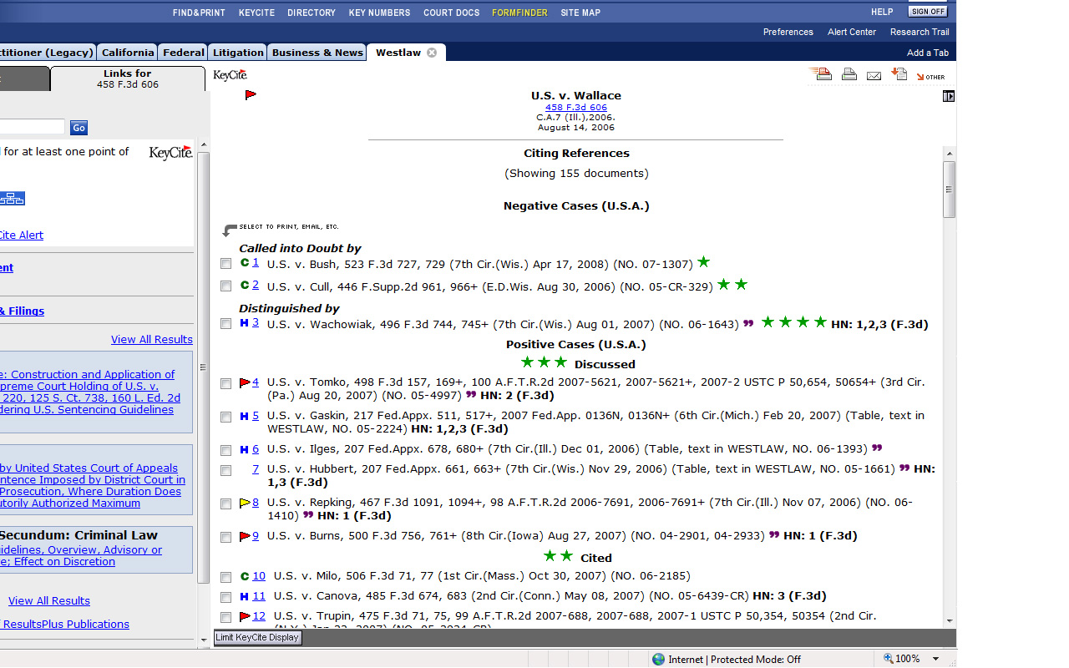Viewport: 1069px width, 668px height.
Task: Click the main results vertical scrollbar thumb
Action: (949, 190)
